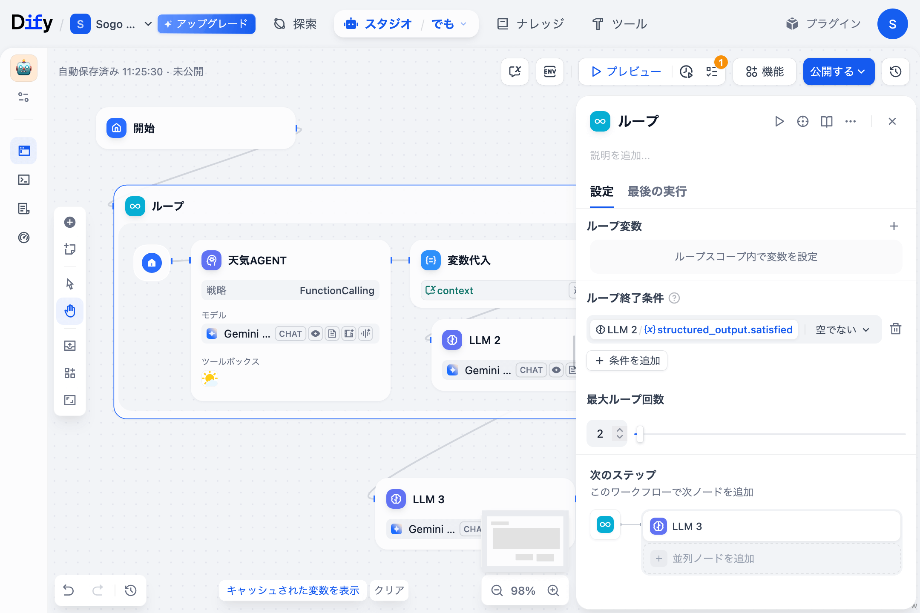Screen dimensions: 920x613
Task: Expand the でも app chevron in header
Action: tap(464, 24)
